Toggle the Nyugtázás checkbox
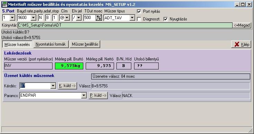 click(166, 19)
